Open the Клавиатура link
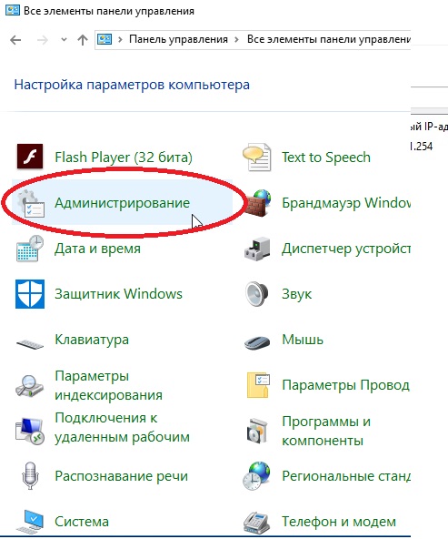Image resolution: width=448 pixels, height=539 pixels. point(92,340)
